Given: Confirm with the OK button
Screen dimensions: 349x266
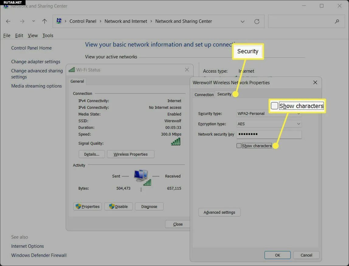Looking at the screenshot, I should point(277,255).
